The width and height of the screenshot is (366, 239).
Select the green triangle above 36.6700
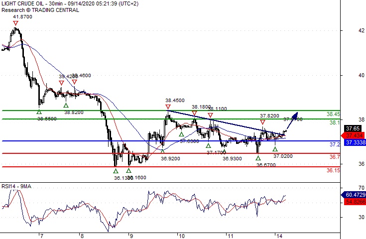coord(258,158)
